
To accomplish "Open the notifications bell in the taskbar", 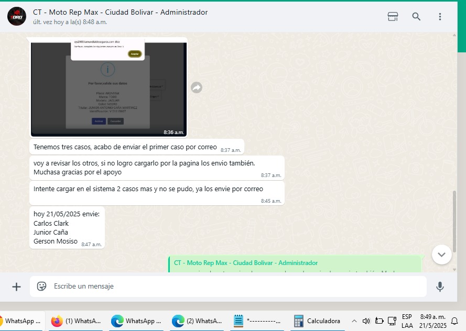I will 454,321.
